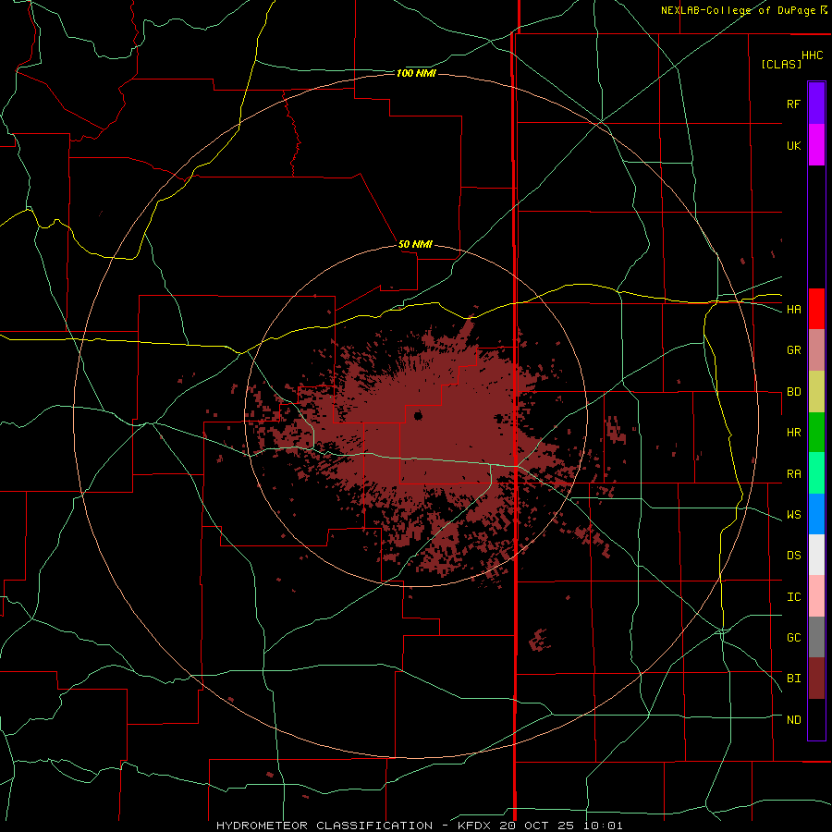Click the DS white legend swatch
This screenshot has height=832, width=832.
[x=816, y=555]
